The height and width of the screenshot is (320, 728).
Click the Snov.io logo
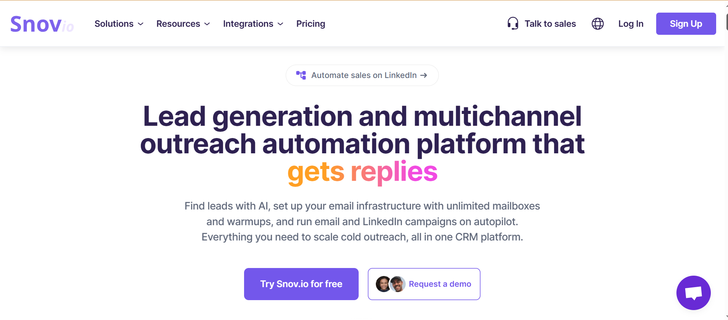click(x=42, y=24)
